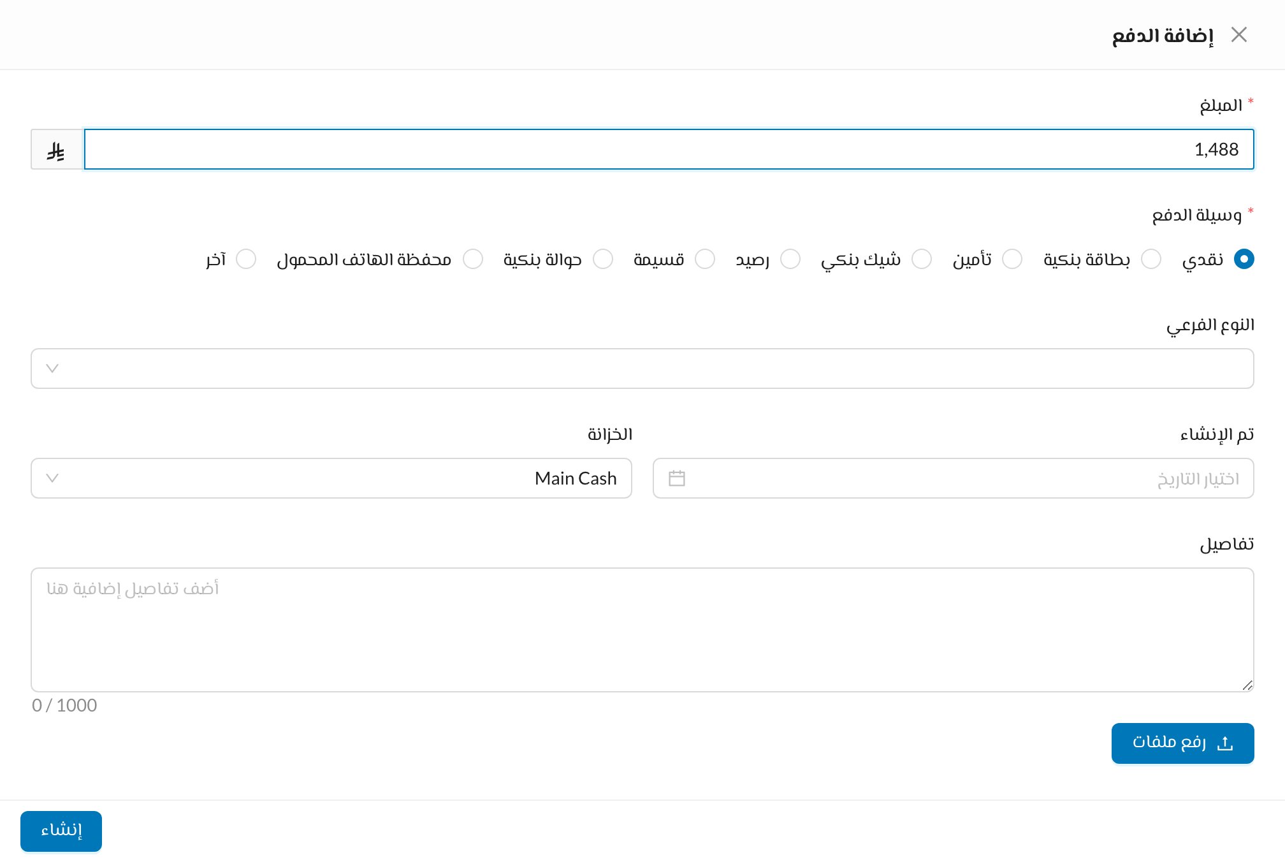Select حوالة بنكية bank transfer option
This screenshot has width=1285, height=862.
pos(603,259)
